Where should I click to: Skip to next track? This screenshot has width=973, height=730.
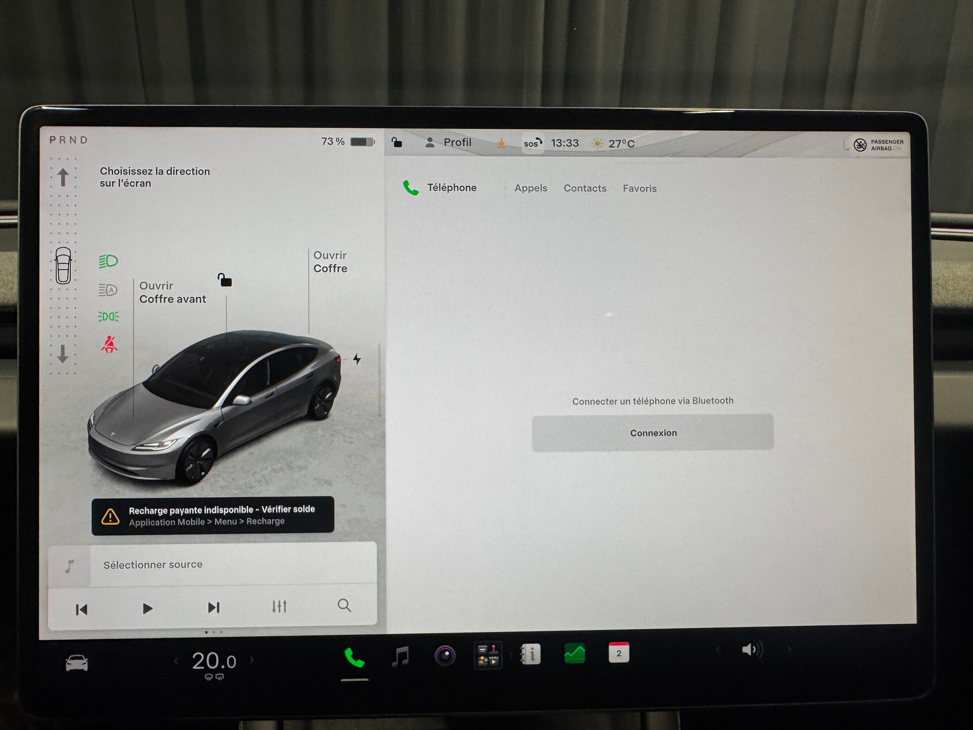pyautogui.click(x=214, y=607)
